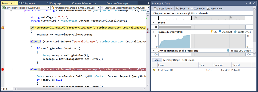
Task: Open the CommentView.aspx tab
Action: point(117,3)
